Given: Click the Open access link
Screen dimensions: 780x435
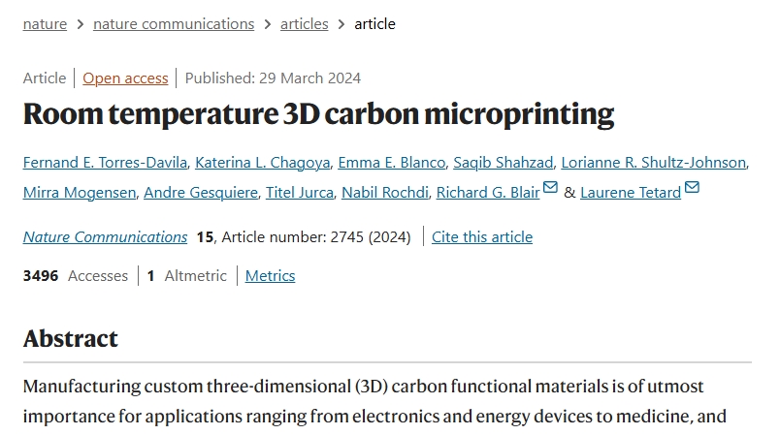Looking at the screenshot, I should point(125,78).
